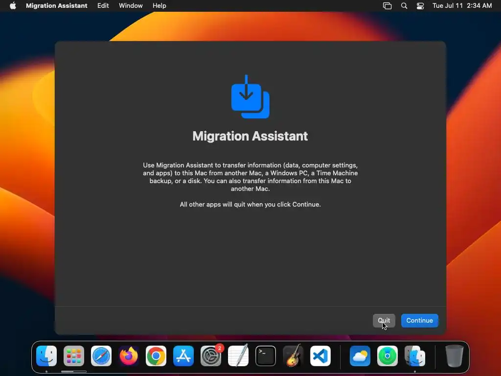Click the 'Use Migration Assistant to transfer' description
Viewport: 501px width, 376px height.
[x=250, y=177]
